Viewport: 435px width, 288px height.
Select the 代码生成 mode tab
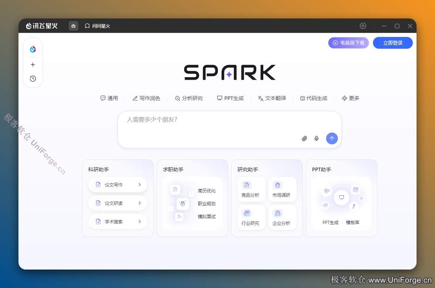pos(314,98)
